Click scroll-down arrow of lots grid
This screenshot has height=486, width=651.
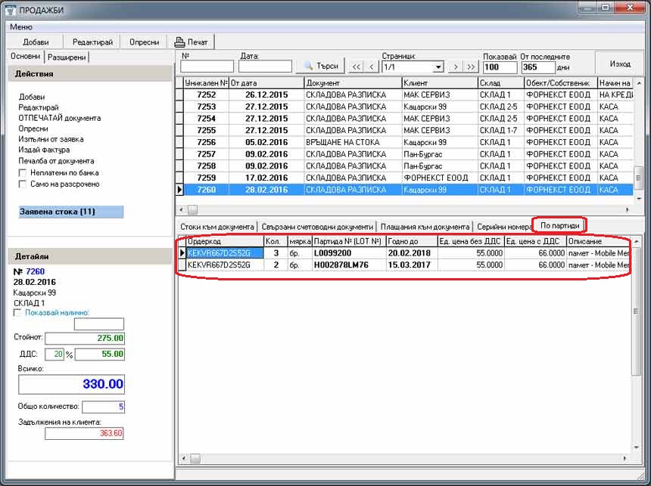pyautogui.click(x=637, y=447)
